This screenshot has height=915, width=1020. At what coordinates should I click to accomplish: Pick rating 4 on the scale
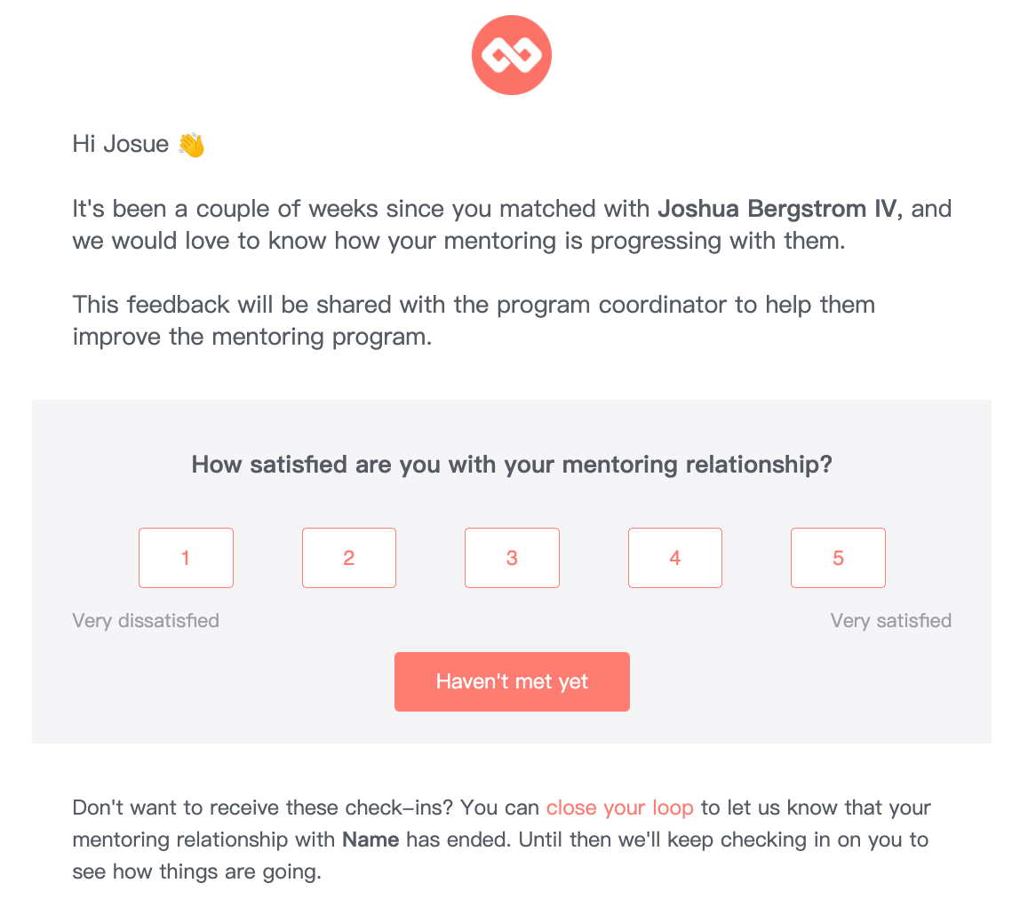click(675, 558)
